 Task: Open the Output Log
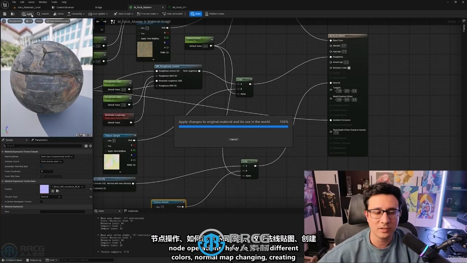pyautogui.click(x=34, y=260)
